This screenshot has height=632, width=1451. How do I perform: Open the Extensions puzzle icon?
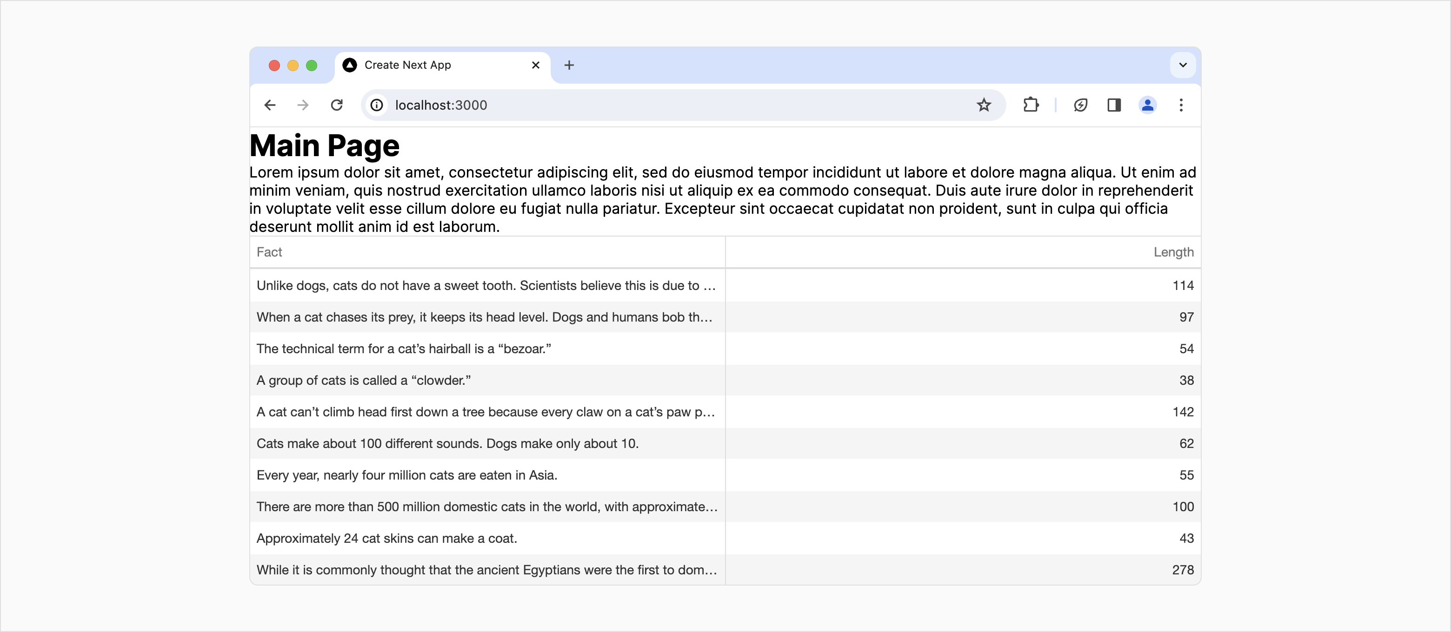pos(1030,105)
